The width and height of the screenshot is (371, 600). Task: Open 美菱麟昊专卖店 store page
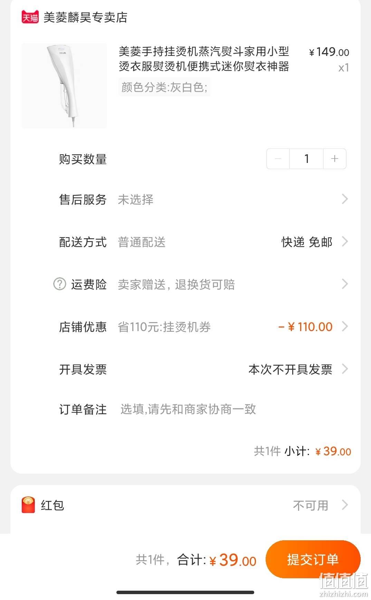(85, 17)
